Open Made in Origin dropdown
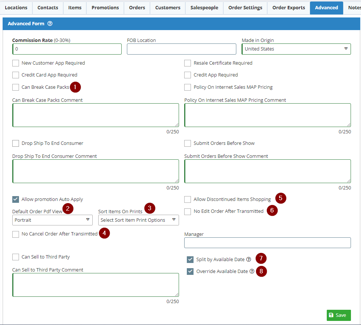This screenshot has height=325, width=361. 296,49
